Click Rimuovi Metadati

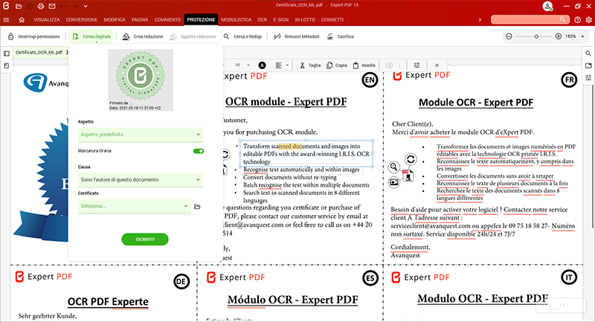coord(297,36)
